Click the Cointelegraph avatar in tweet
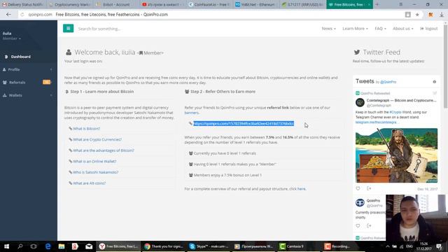 (360, 103)
